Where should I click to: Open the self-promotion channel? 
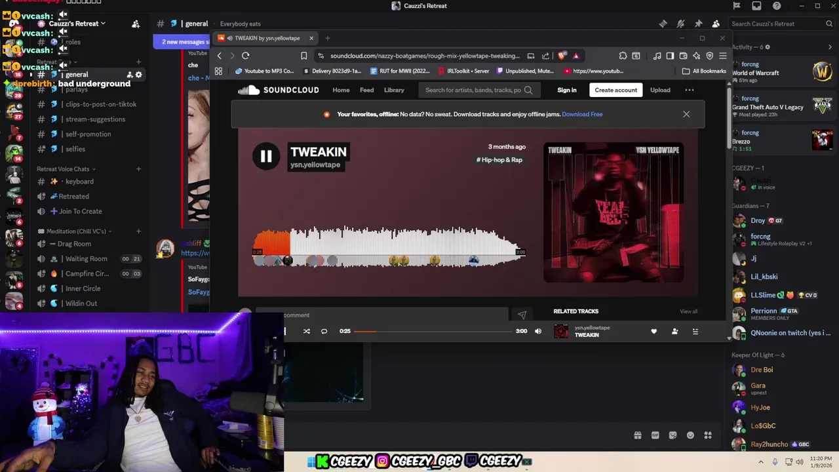point(88,134)
